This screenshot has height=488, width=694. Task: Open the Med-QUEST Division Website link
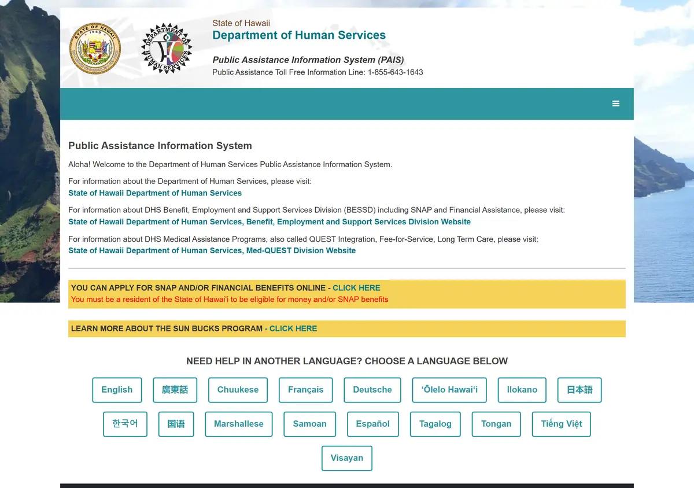pos(212,251)
